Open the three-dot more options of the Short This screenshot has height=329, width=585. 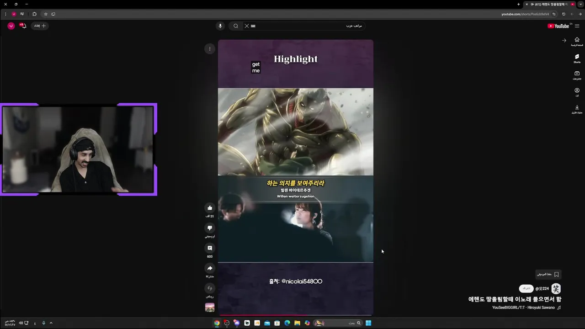pyautogui.click(x=210, y=49)
